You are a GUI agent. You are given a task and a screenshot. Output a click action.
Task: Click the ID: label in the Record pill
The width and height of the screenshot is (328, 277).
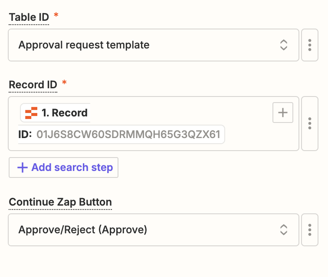point(25,135)
